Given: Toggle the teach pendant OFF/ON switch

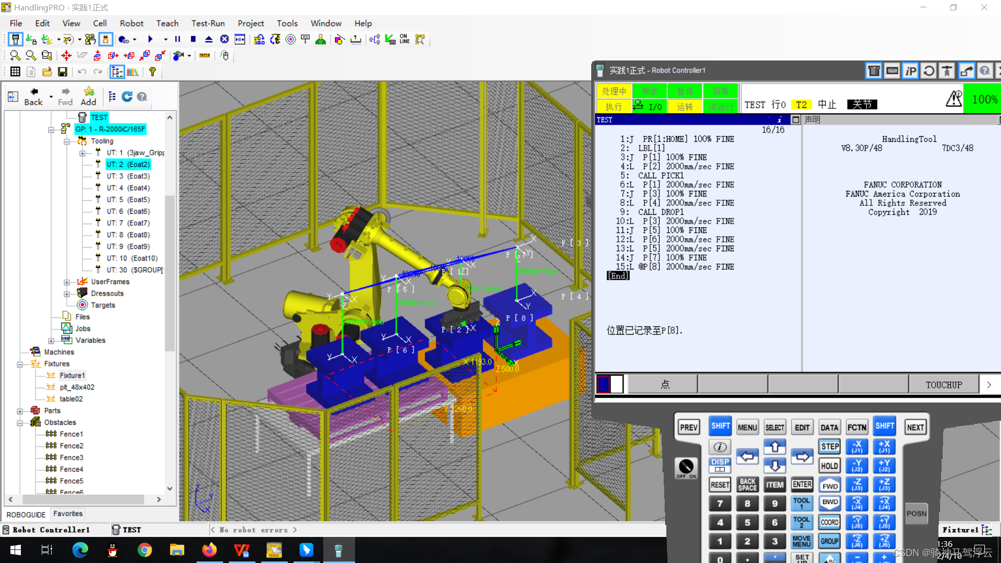Looking at the screenshot, I should tap(686, 468).
